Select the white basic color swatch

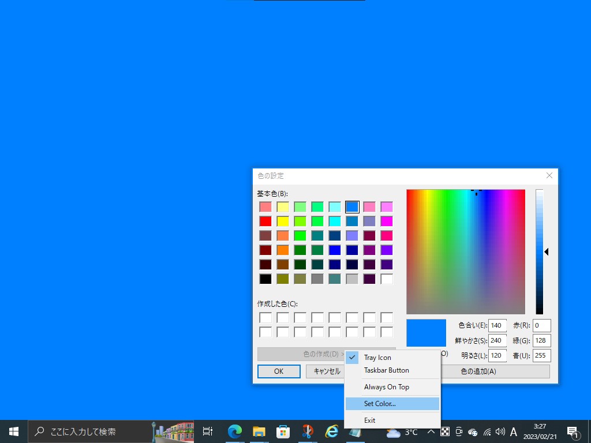pos(387,279)
